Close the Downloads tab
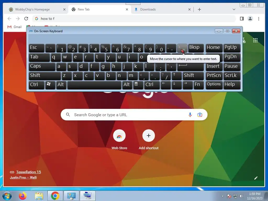Viewport: 268px width, 201px height. pyautogui.click(x=189, y=9)
